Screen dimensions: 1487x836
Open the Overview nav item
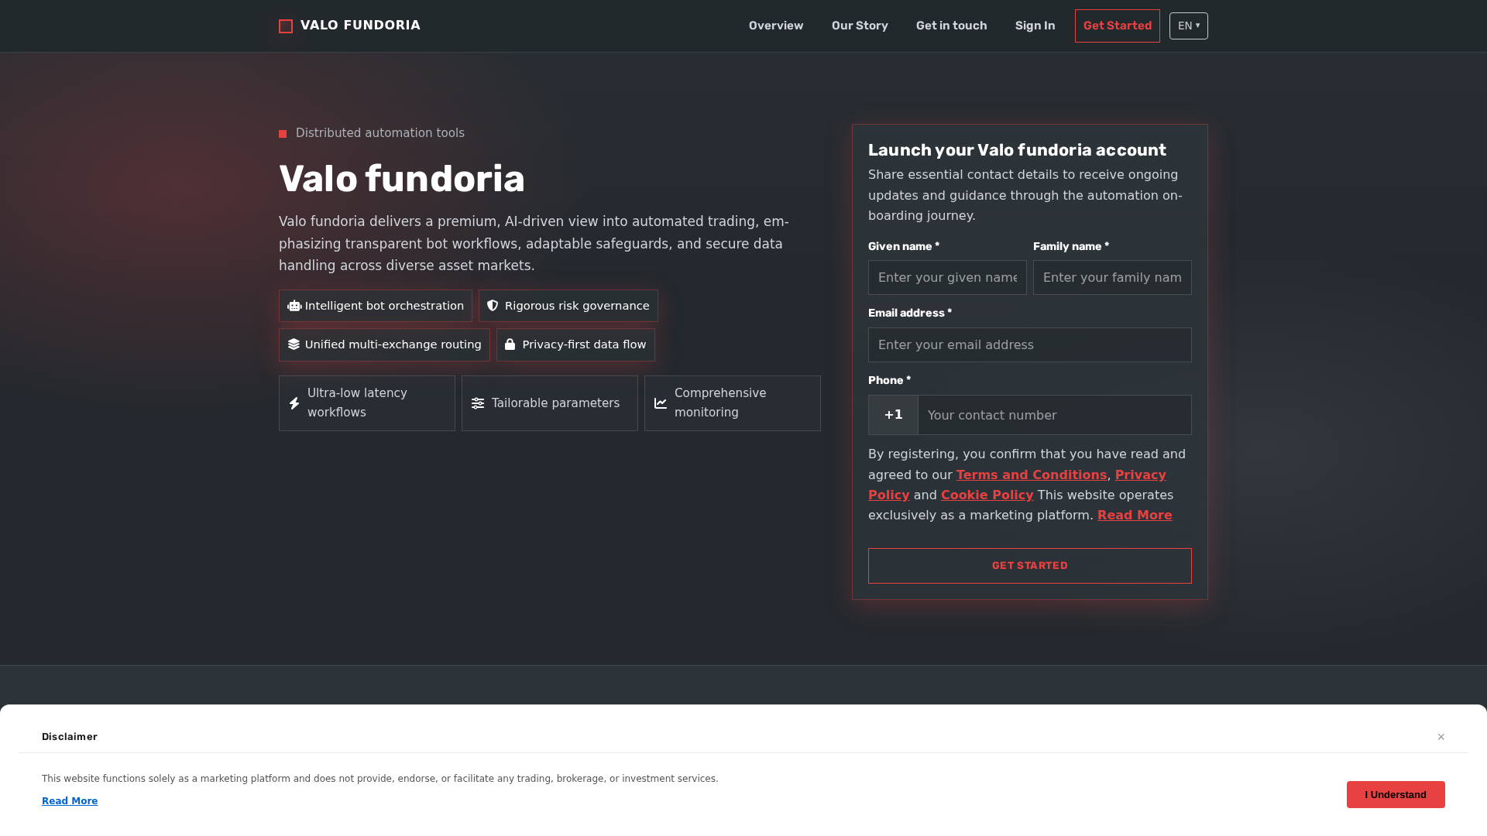[776, 26]
